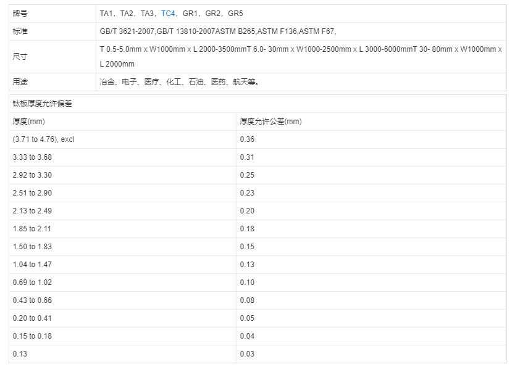This screenshot has height=367, width=515.
Task: Select the 1.85 to 2.11 thickness cell
Action: (x=32, y=229)
